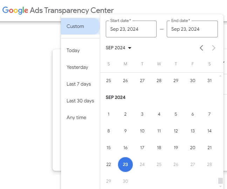Image resolution: width=227 pixels, height=189 pixels.
Task: Select the highlighted date 23
Action: pyautogui.click(x=125, y=165)
